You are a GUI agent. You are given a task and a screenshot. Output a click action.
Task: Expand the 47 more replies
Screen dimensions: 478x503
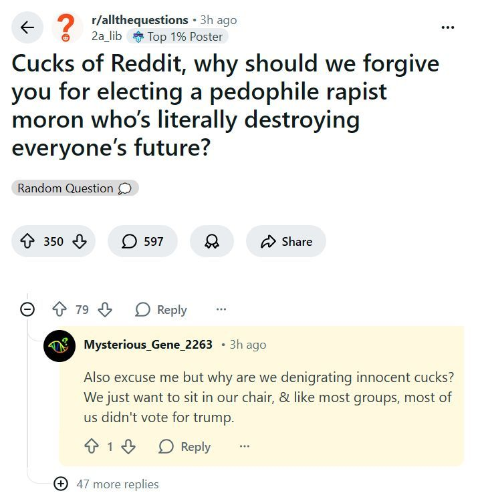(x=106, y=484)
